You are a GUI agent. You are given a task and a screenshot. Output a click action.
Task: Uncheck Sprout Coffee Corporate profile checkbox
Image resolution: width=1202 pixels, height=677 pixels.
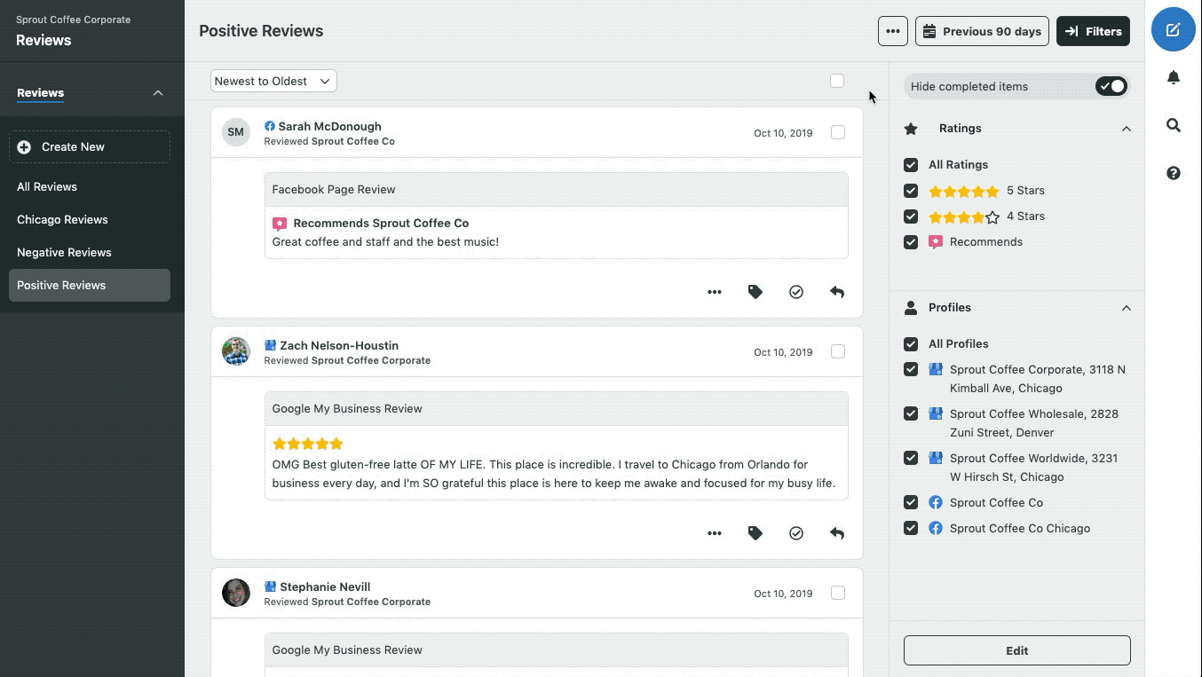[x=911, y=370]
